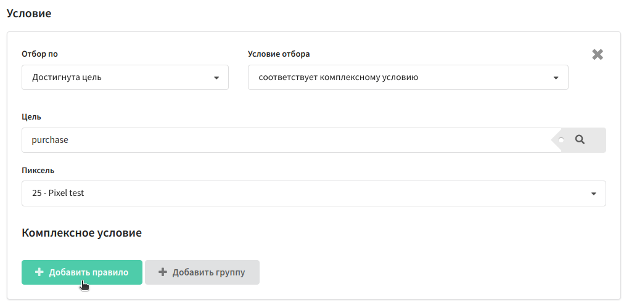Click the magnifier search icon in Цель field
629x305 pixels.
580,140
